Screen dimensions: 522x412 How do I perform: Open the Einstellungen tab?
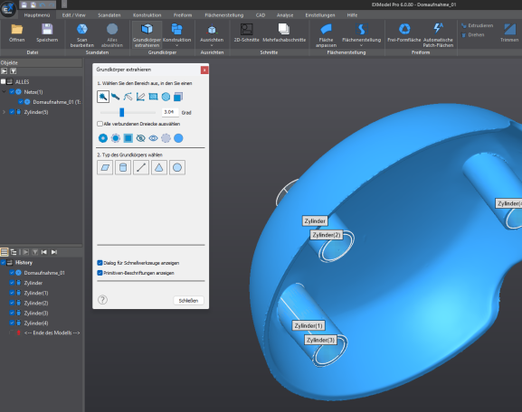point(320,15)
